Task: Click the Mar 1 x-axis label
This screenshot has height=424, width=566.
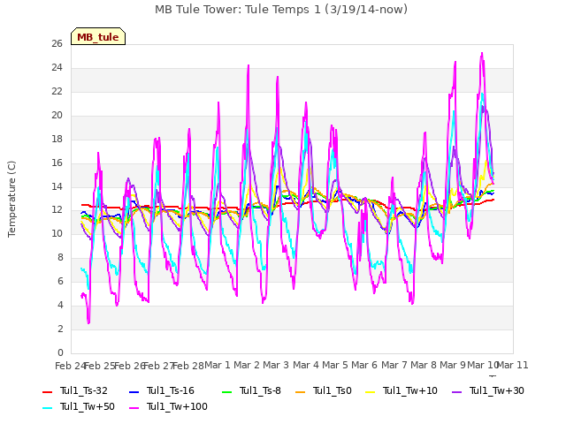Action: click(218, 365)
